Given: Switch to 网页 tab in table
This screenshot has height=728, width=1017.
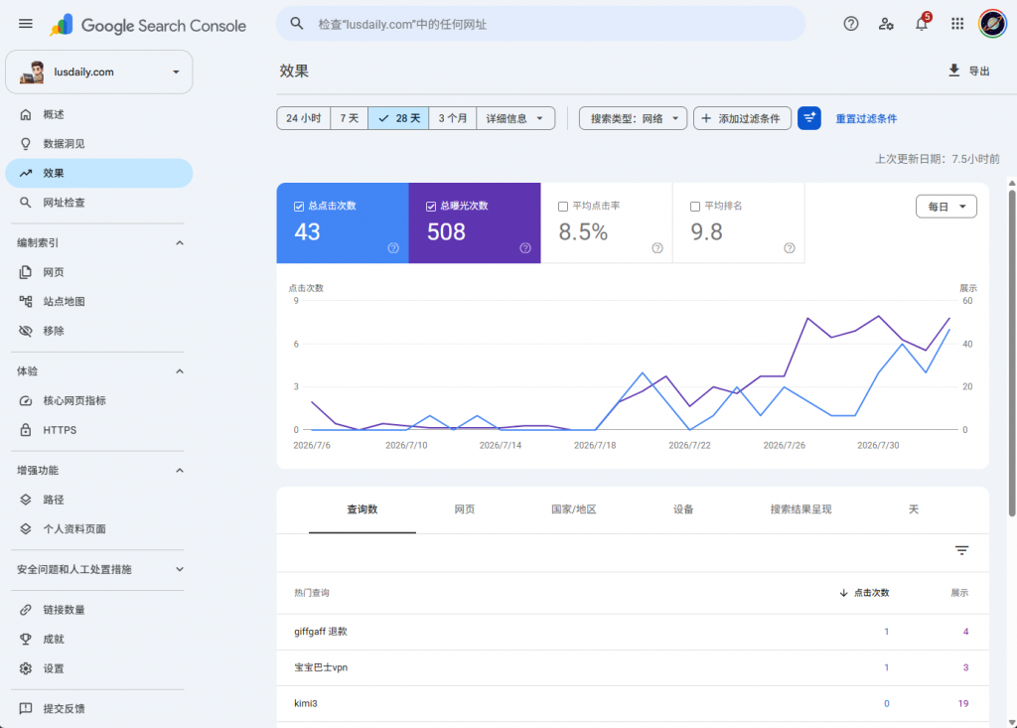Looking at the screenshot, I should coord(465,510).
